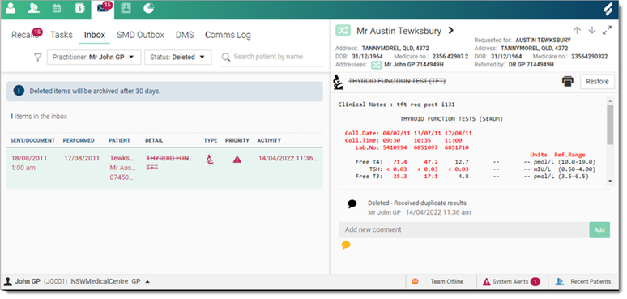This screenshot has width=627, height=299.
Task: Go to next item with down arrow
Action: coord(592,31)
